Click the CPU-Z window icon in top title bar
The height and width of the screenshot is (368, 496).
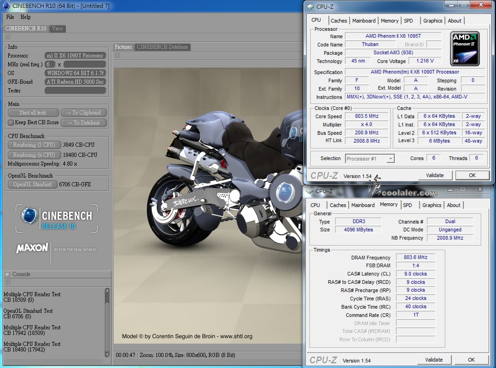[310, 6]
